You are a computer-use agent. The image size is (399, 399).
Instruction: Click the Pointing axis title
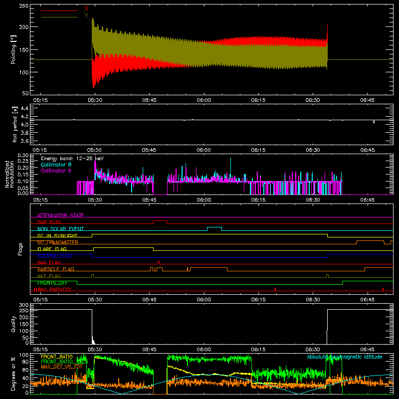coord(13,49)
